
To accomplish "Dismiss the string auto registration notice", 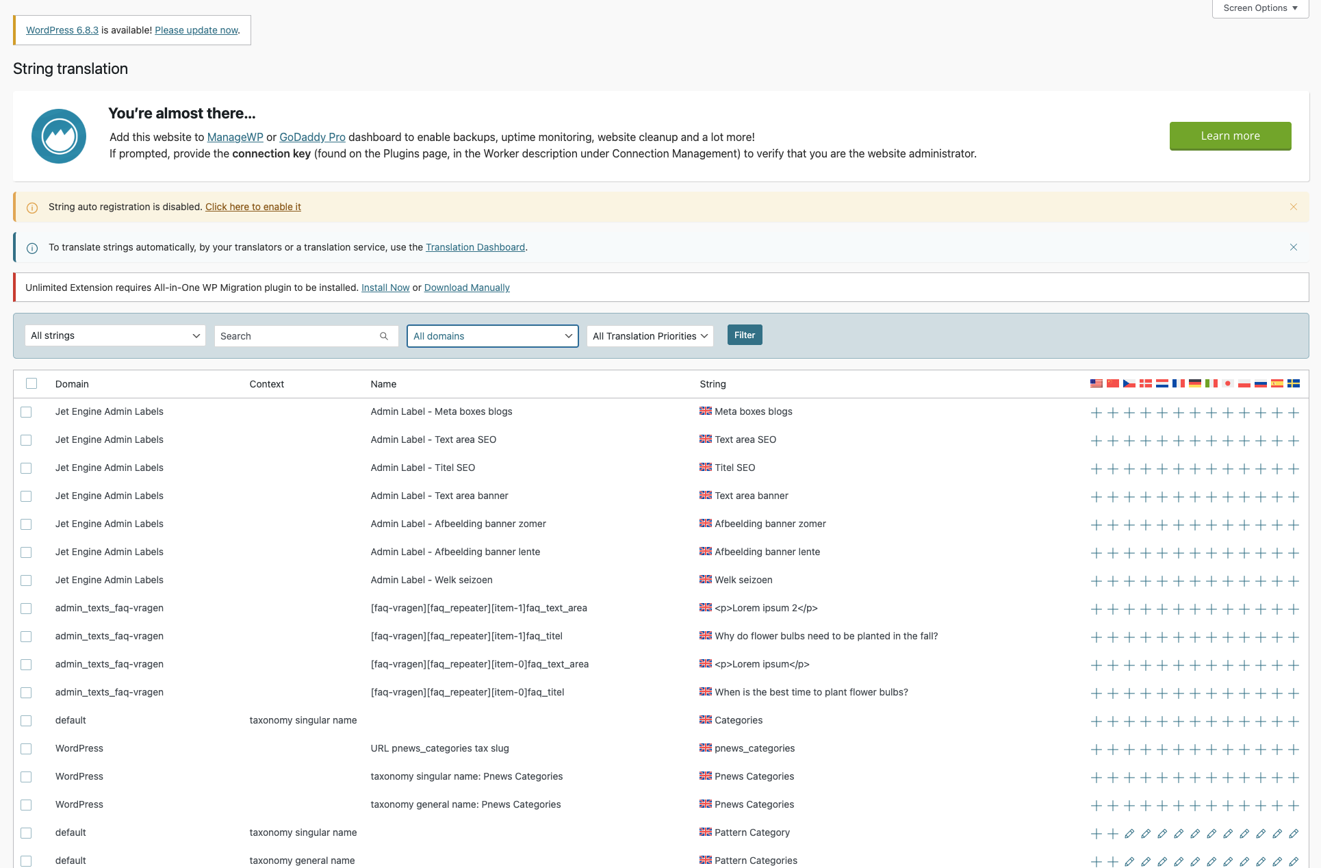I will (1293, 207).
